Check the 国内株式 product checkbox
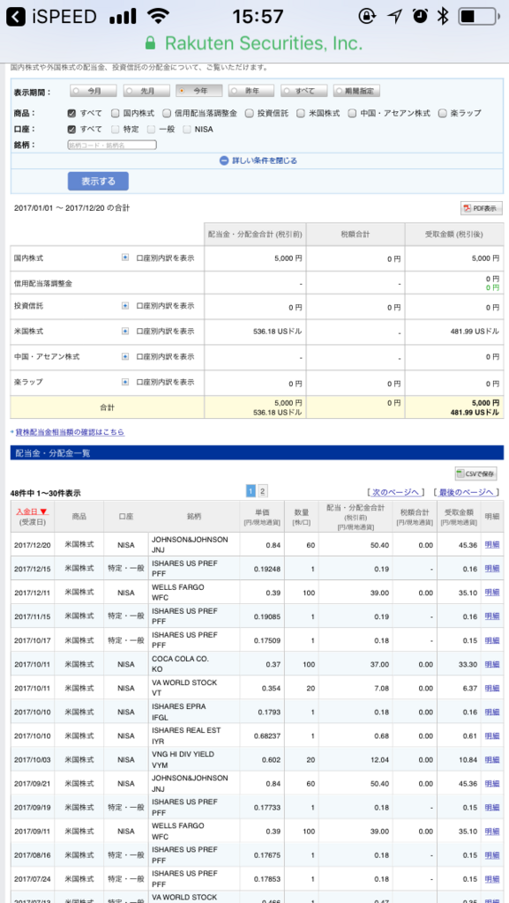This screenshot has height=903, width=509. (116, 113)
